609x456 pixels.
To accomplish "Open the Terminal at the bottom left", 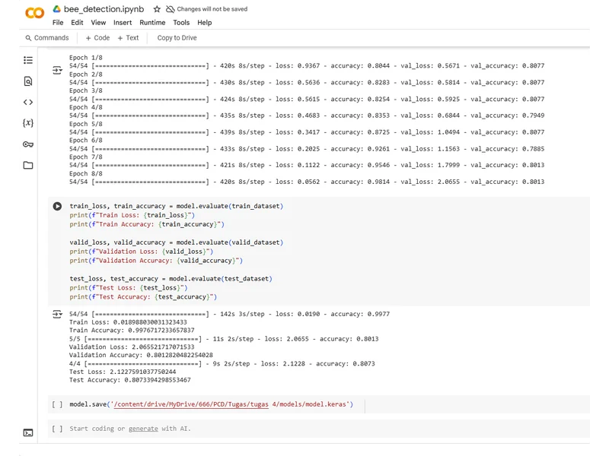I will coord(28,432).
